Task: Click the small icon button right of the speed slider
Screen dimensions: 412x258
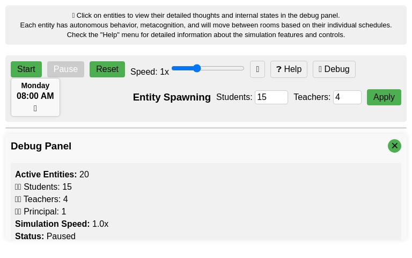Action: coord(257,69)
